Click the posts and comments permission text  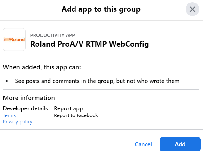[97, 81]
